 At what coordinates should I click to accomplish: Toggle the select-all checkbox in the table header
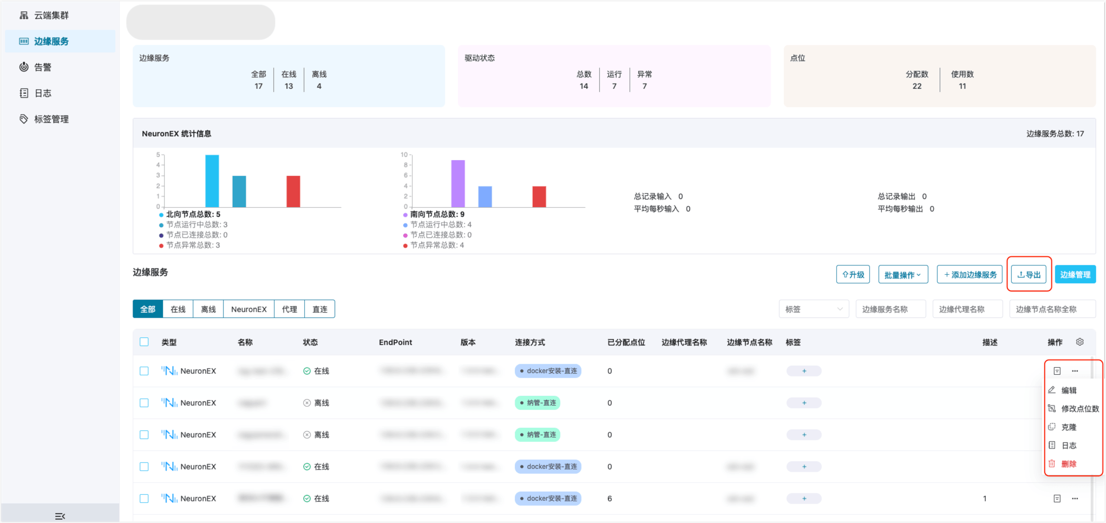point(144,342)
